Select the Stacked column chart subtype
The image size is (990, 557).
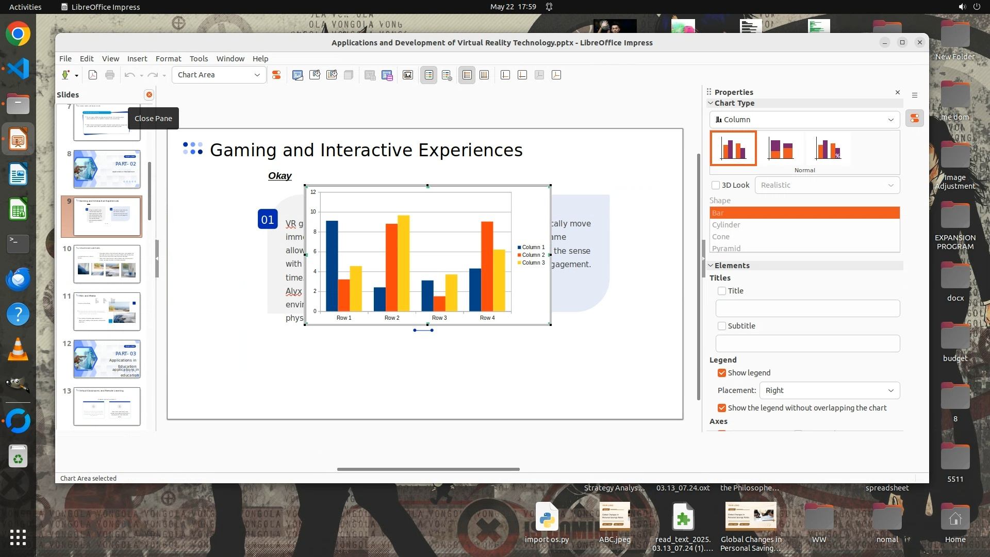pos(781,149)
